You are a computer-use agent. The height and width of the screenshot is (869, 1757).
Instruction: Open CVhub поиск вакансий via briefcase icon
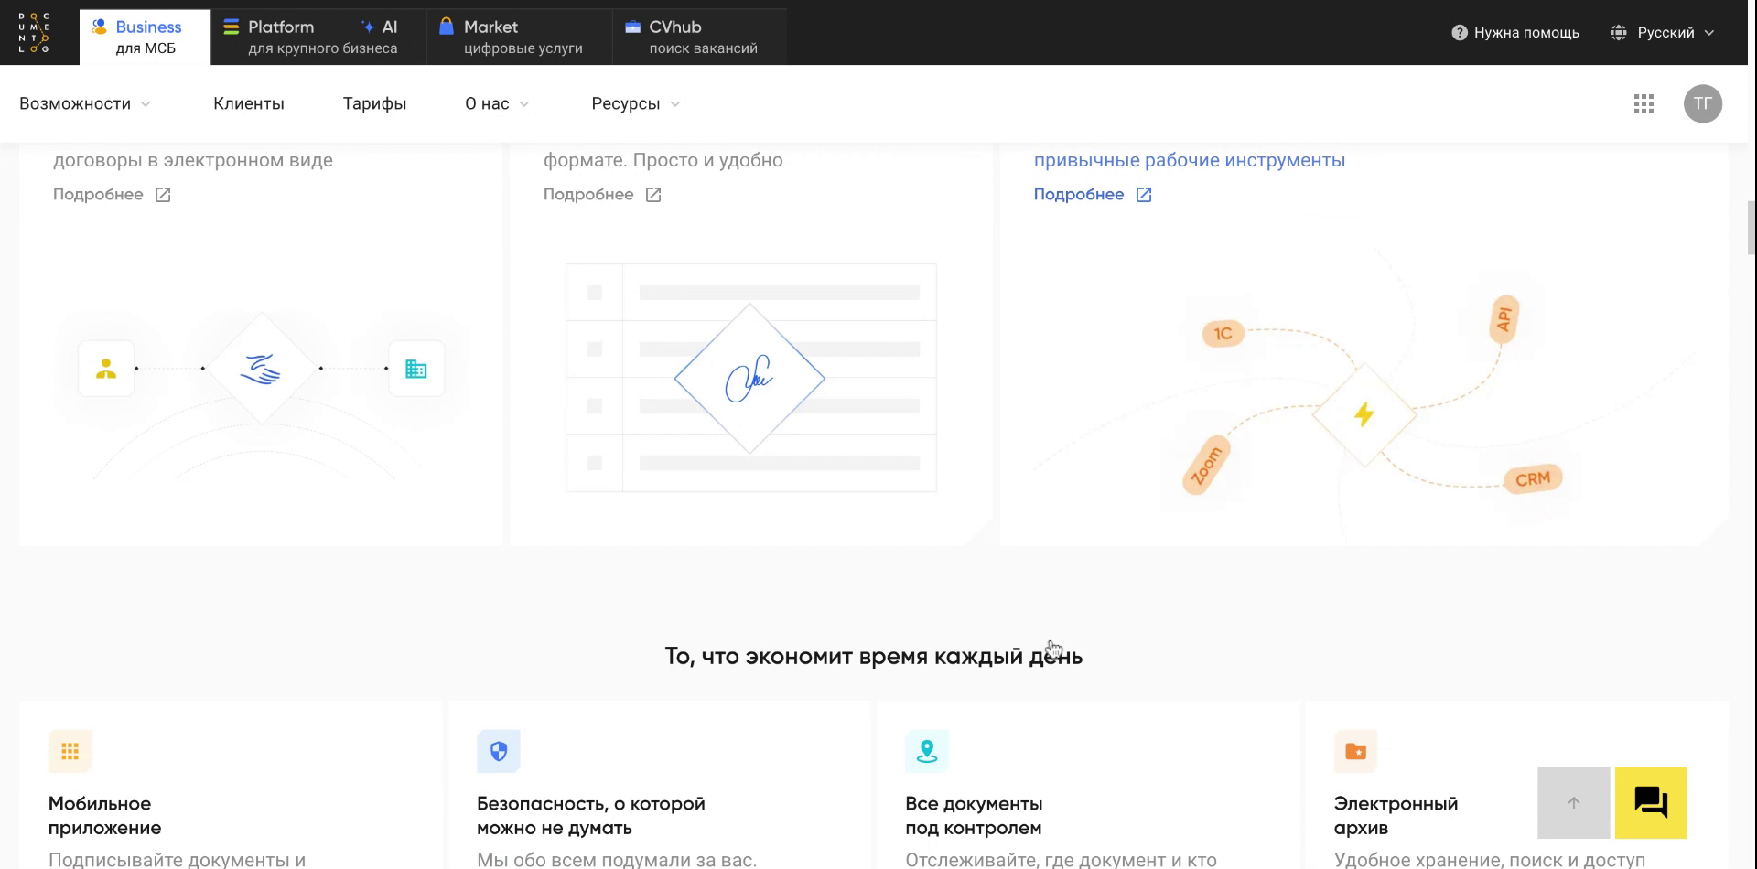click(632, 27)
